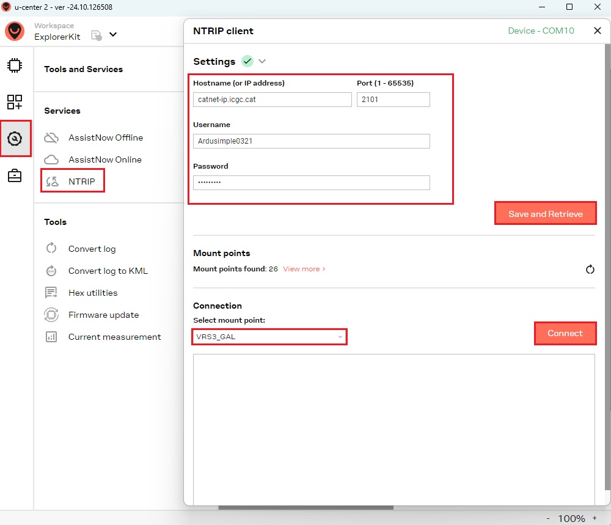The height and width of the screenshot is (525, 611).
Task: Open the Select mount point dropdown
Action: point(269,337)
